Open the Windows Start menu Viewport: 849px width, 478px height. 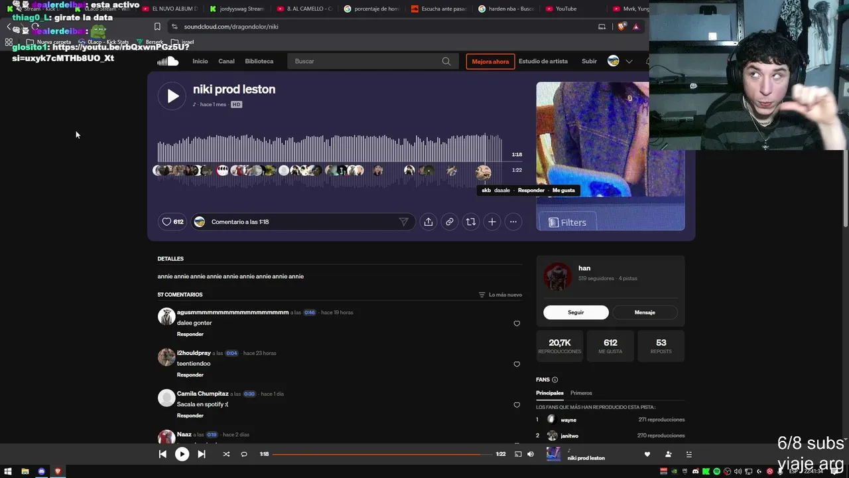point(8,471)
